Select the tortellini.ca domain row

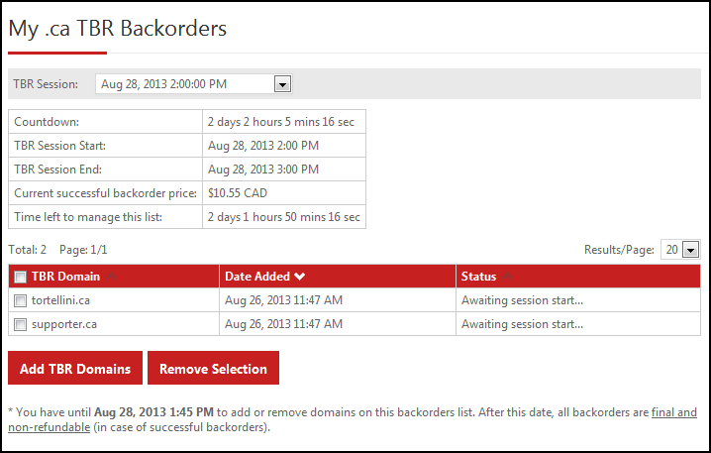[355, 300]
